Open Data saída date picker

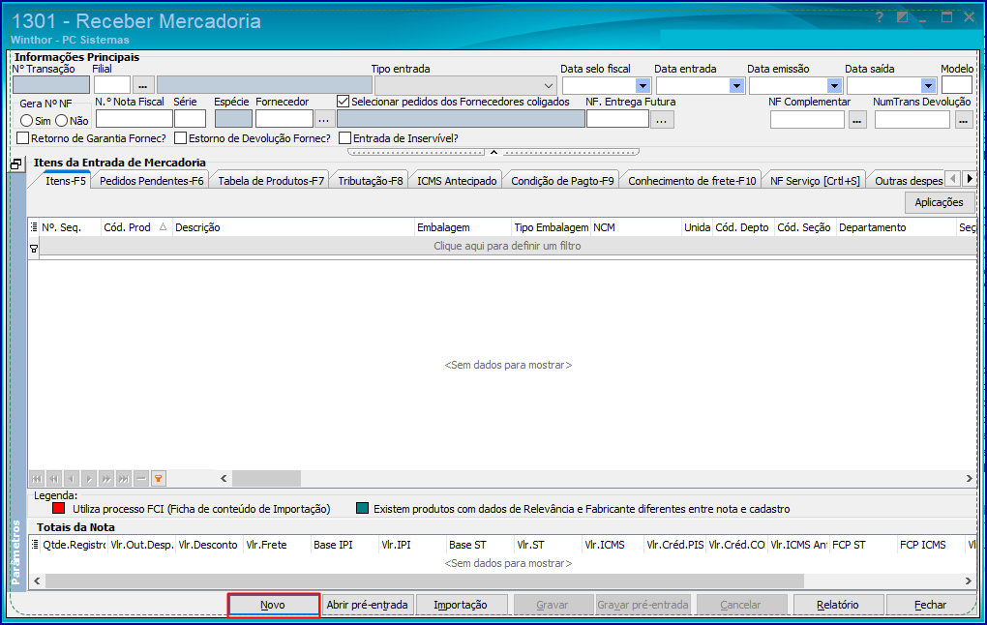click(928, 85)
